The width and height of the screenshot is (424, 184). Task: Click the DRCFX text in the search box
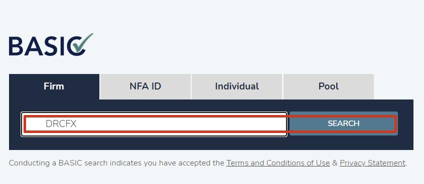61,124
